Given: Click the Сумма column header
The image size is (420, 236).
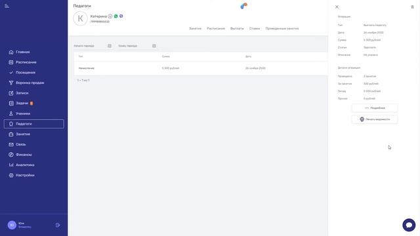Looking at the screenshot, I should (x=166, y=56).
